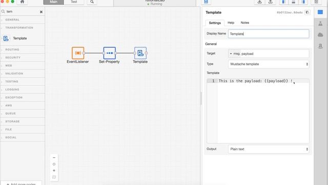Open the Settings tab

point(215,23)
